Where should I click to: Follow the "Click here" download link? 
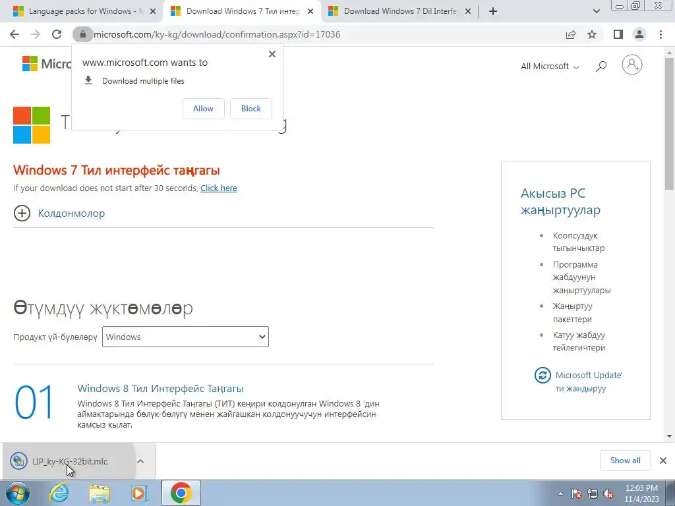pos(219,188)
